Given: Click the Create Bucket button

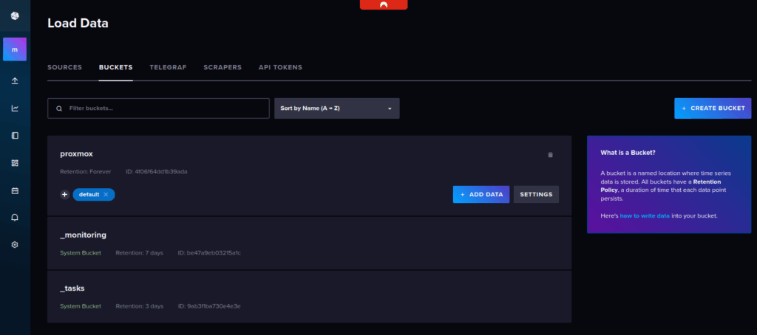Looking at the screenshot, I should 712,108.
